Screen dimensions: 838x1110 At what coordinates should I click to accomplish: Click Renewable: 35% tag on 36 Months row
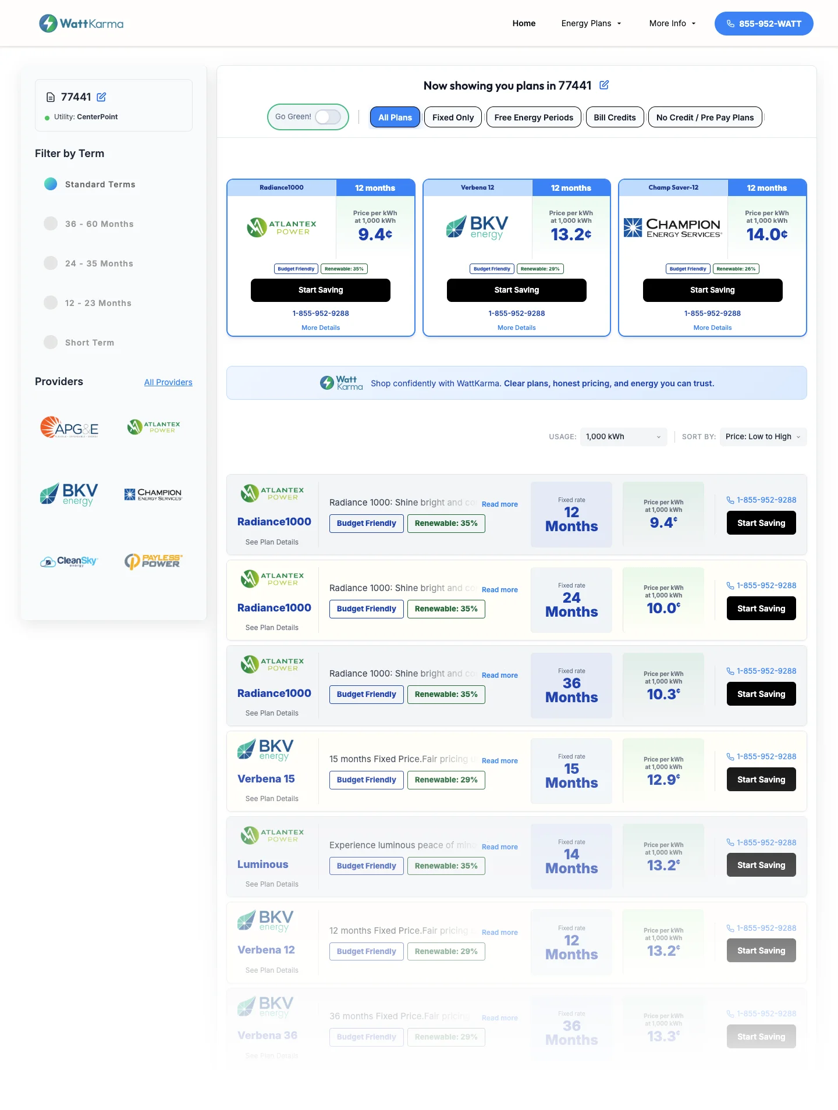[446, 694]
